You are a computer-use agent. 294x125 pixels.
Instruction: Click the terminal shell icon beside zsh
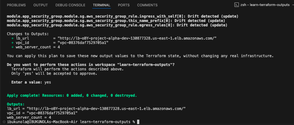236,5
